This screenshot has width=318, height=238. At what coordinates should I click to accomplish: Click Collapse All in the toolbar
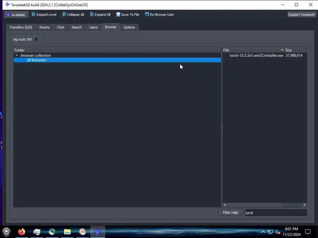(x=73, y=15)
